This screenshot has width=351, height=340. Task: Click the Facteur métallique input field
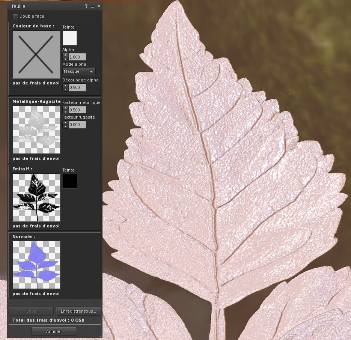[x=77, y=110]
